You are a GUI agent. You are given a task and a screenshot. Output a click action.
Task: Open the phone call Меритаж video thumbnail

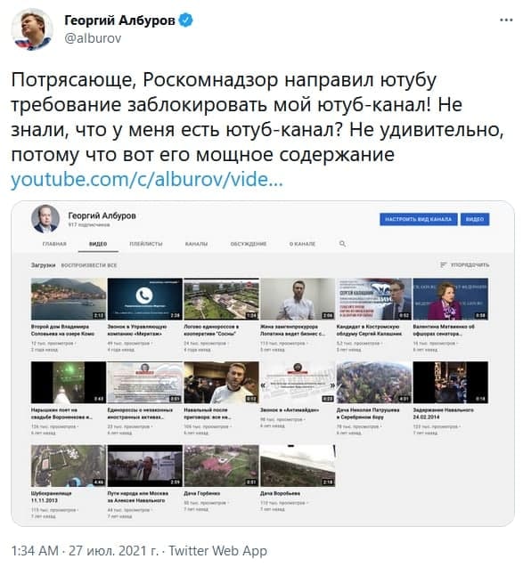click(x=144, y=299)
